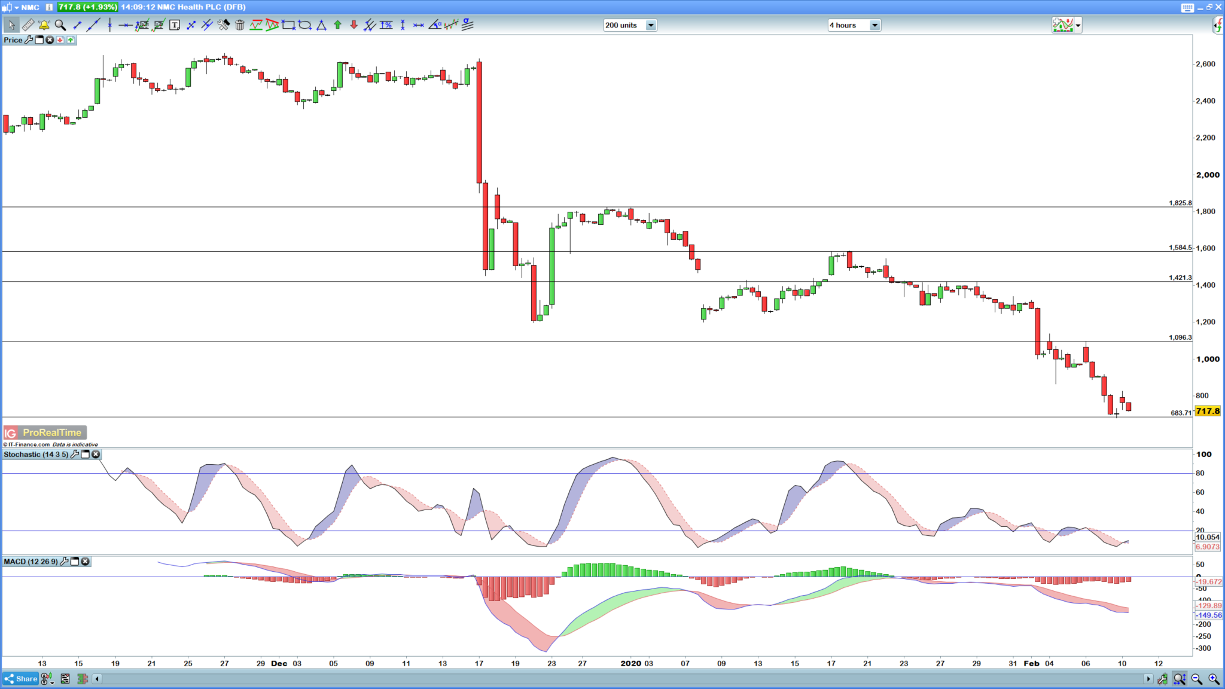Click the MACD (12 26 9) label
This screenshot has width=1225, height=689.
click(x=31, y=562)
